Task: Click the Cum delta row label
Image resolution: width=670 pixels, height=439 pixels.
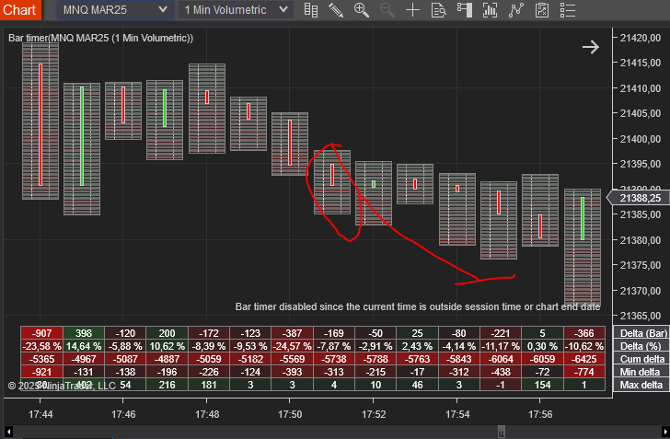Action: (642, 359)
